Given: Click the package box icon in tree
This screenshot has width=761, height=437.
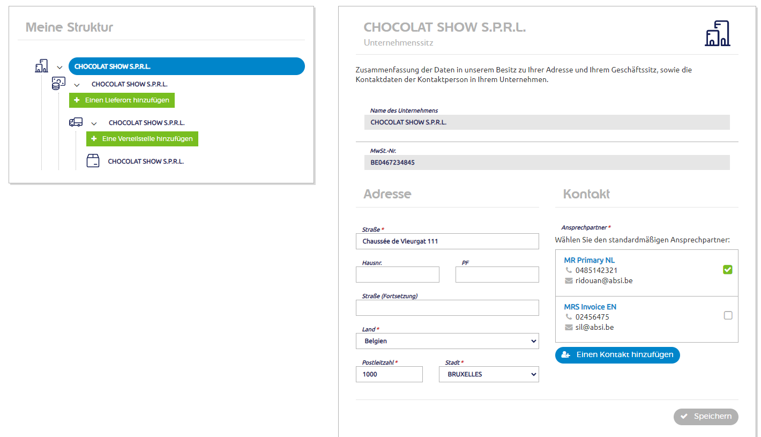Looking at the screenshot, I should tap(93, 160).
